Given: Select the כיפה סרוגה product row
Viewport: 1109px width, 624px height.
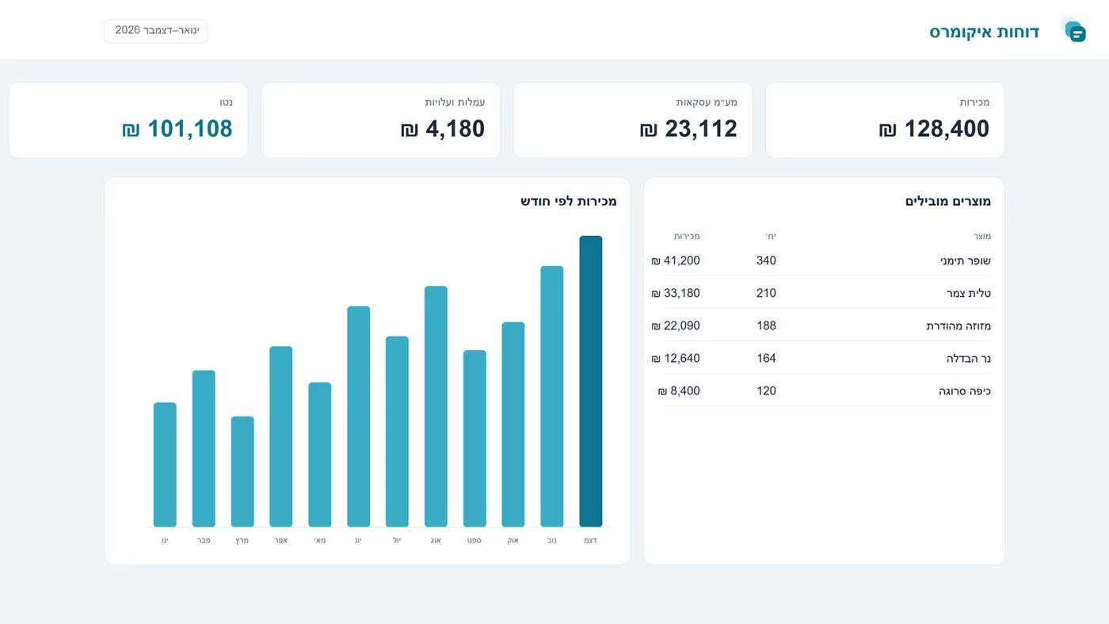Looking at the screenshot, I should click(821, 390).
